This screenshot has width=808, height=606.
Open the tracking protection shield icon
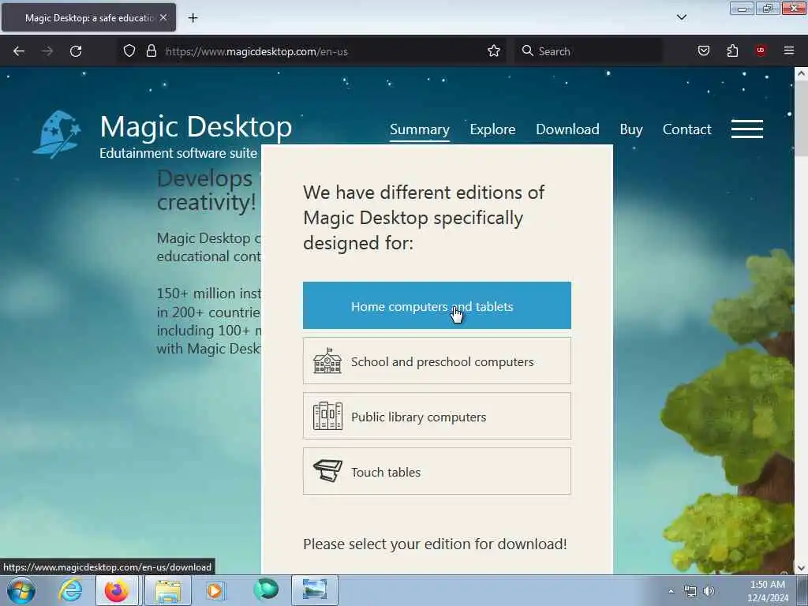coord(129,51)
